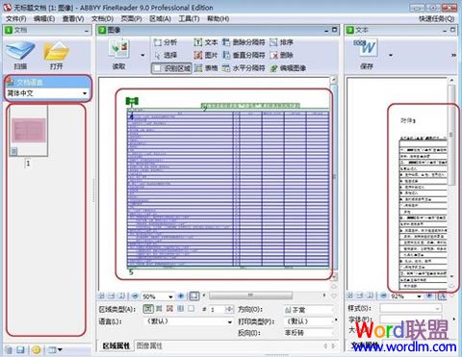Viewport: 462px width, 357px height.
Task: Select the 表格 table area tool
Action: pyautogui.click(x=206, y=68)
